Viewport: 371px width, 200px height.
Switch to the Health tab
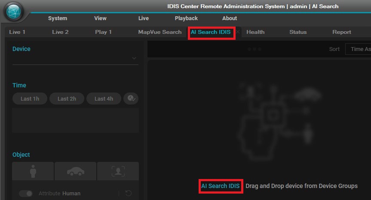(x=255, y=32)
